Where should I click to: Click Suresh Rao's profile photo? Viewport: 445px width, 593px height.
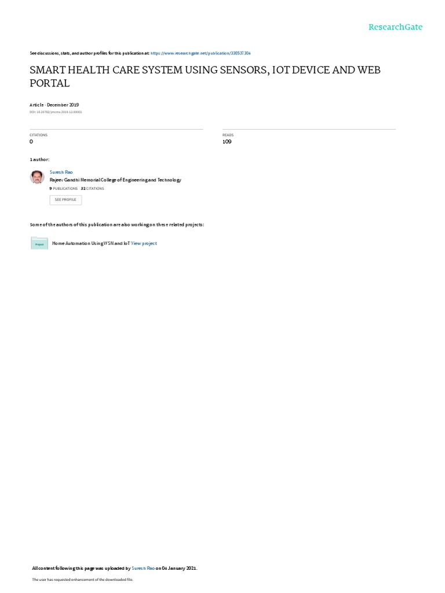click(x=37, y=177)
